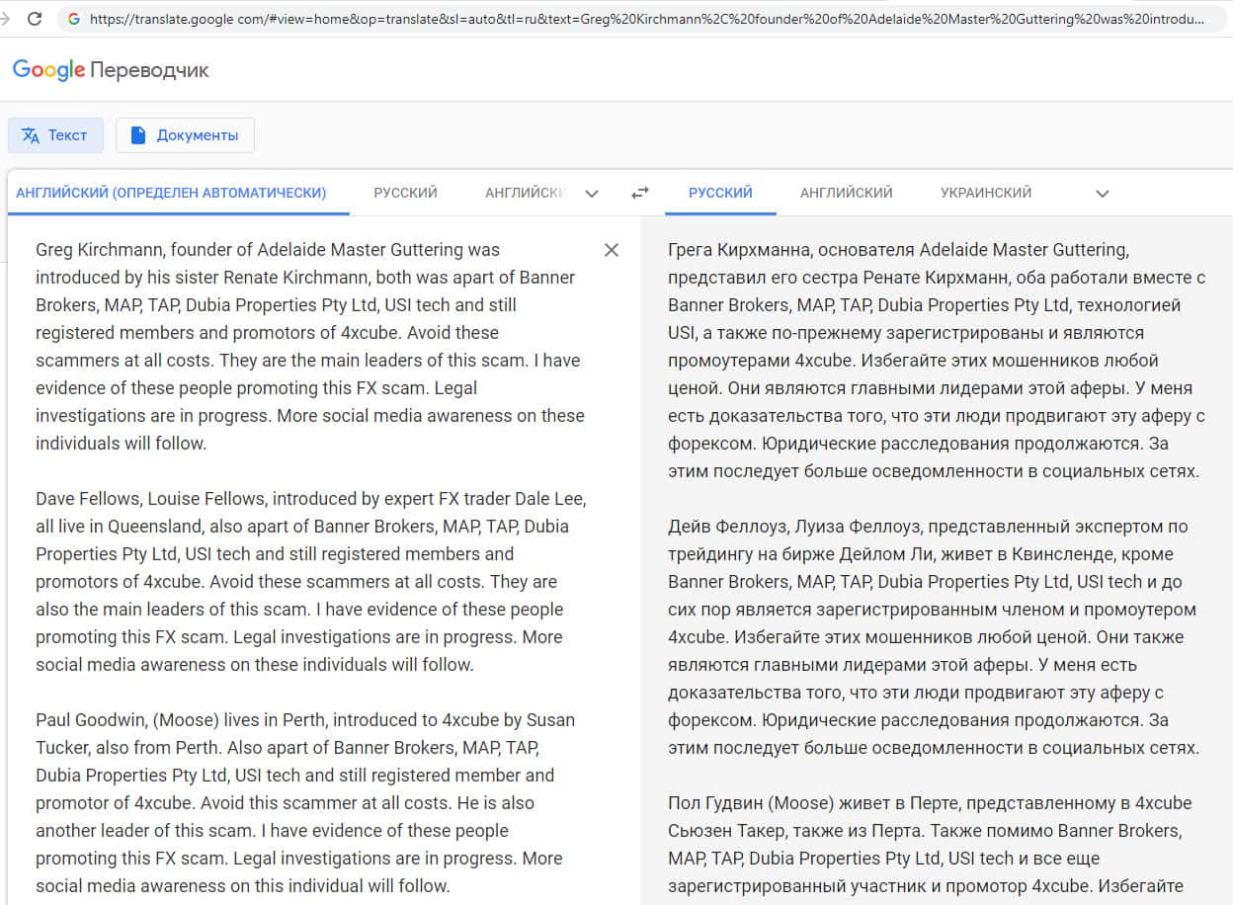
Task: Focus the browser URL address field
Action: (642, 19)
